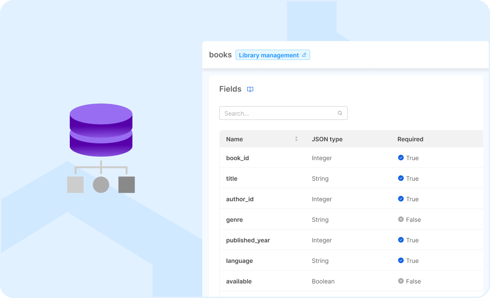Image resolution: width=490 pixels, height=298 pixels.
Task: Toggle the Required status for the title field
Action: [401, 179]
